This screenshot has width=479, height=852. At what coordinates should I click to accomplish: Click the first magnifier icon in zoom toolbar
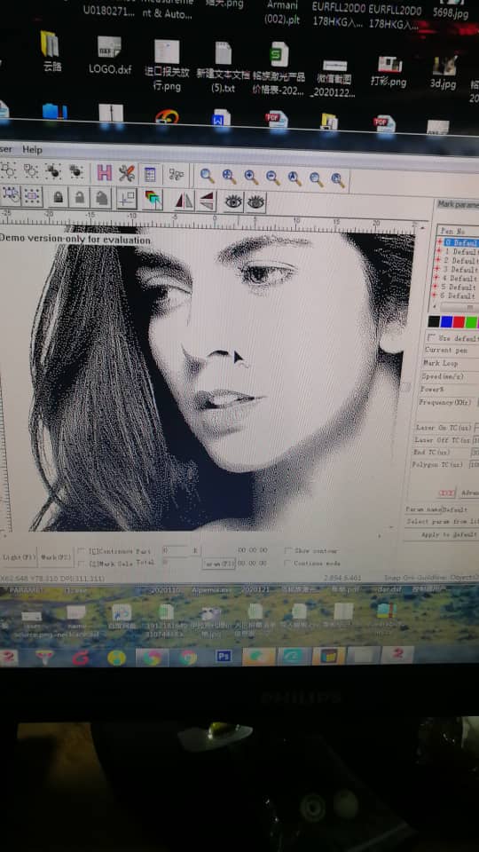(x=207, y=176)
